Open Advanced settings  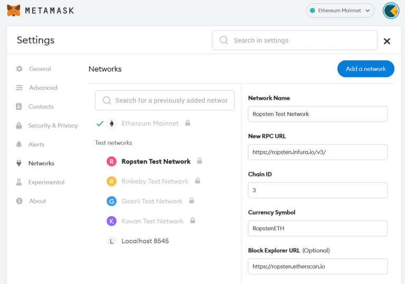(43, 88)
